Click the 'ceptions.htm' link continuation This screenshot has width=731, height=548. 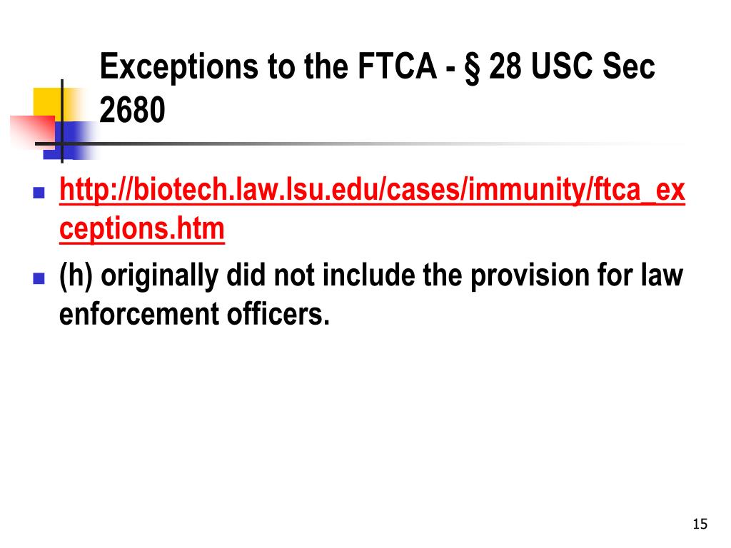[x=142, y=229]
